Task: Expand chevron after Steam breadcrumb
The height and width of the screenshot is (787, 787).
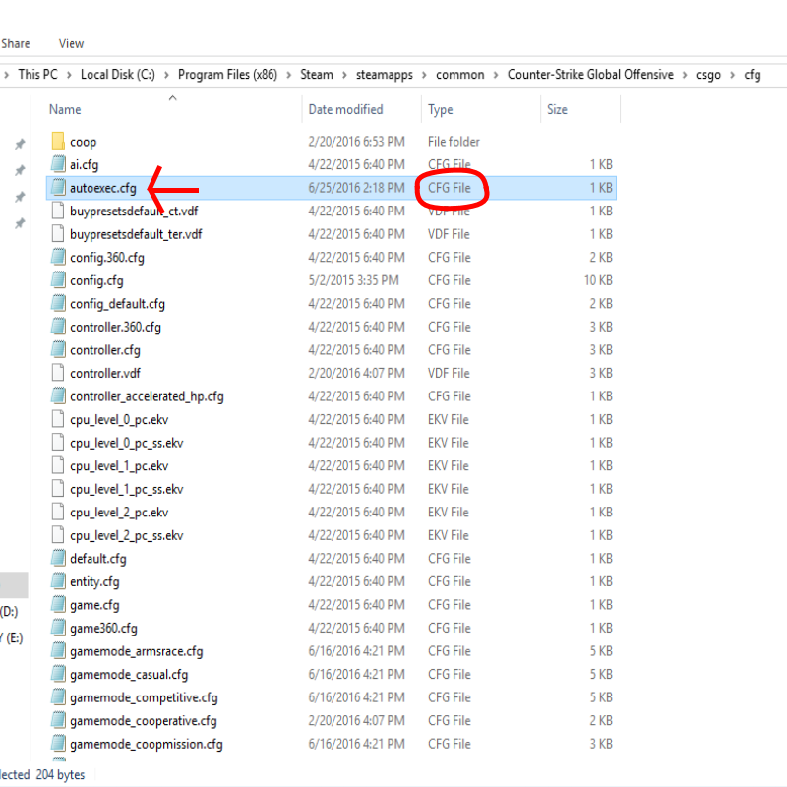Action: [345, 75]
